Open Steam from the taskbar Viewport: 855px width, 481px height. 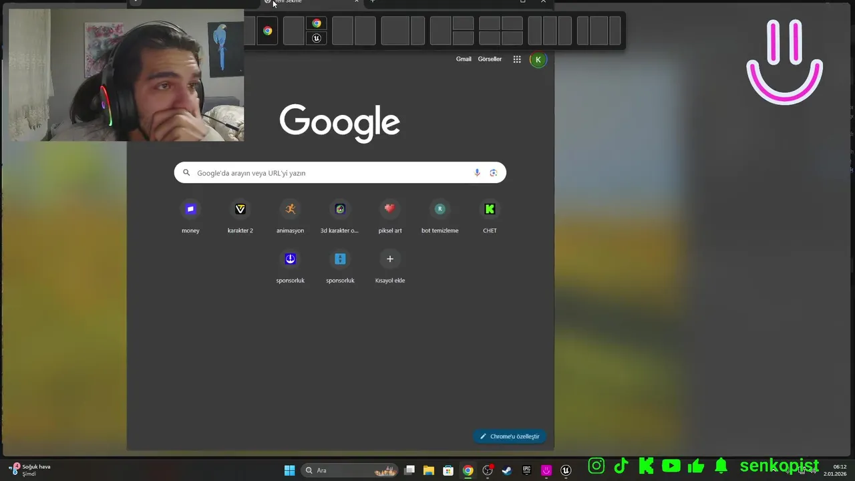point(507,470)
